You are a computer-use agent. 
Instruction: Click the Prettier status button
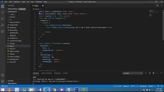(x=151, y=86)
